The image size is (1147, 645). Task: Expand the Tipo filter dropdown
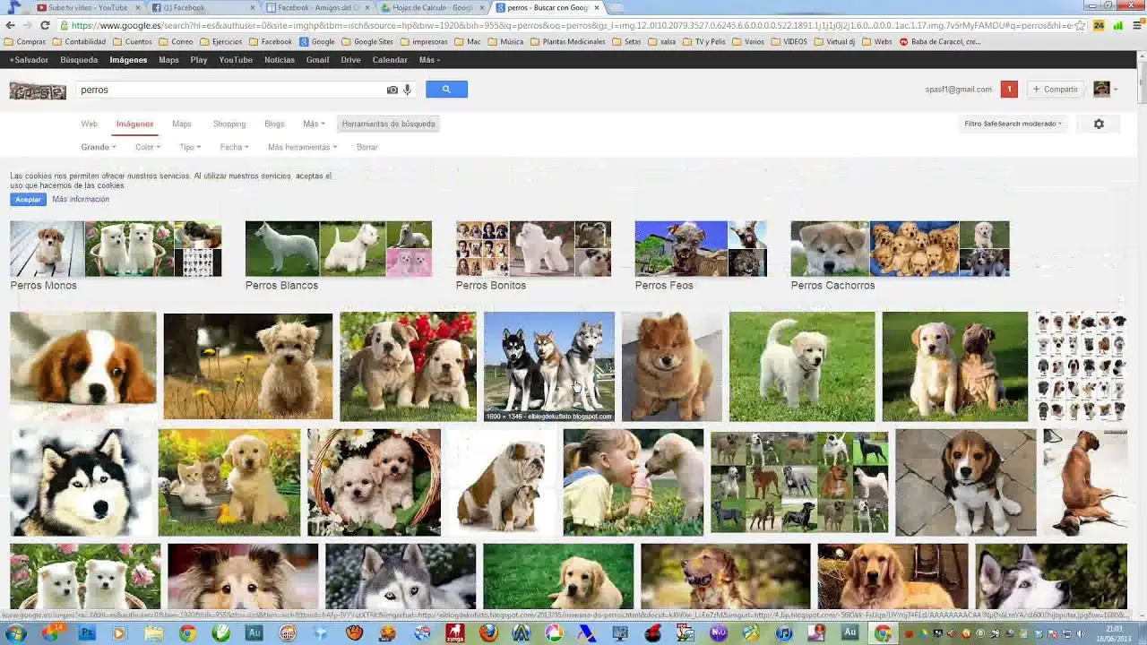point(190,147)
